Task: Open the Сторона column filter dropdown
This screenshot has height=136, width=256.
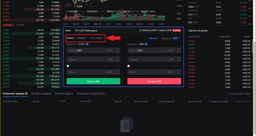Action: click(x=90, y=101)
